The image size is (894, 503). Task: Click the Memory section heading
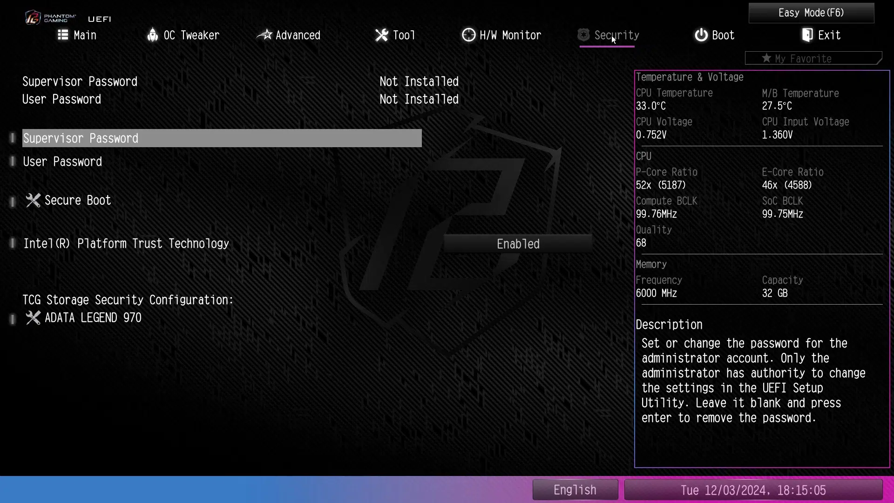coord(651,264)
